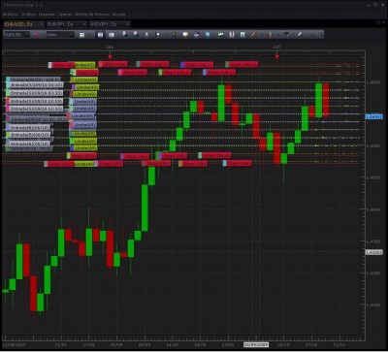Screen dimensions: 388x352
Task: Click the first magnifier zoom icon
Action: [x=125, y=35]
